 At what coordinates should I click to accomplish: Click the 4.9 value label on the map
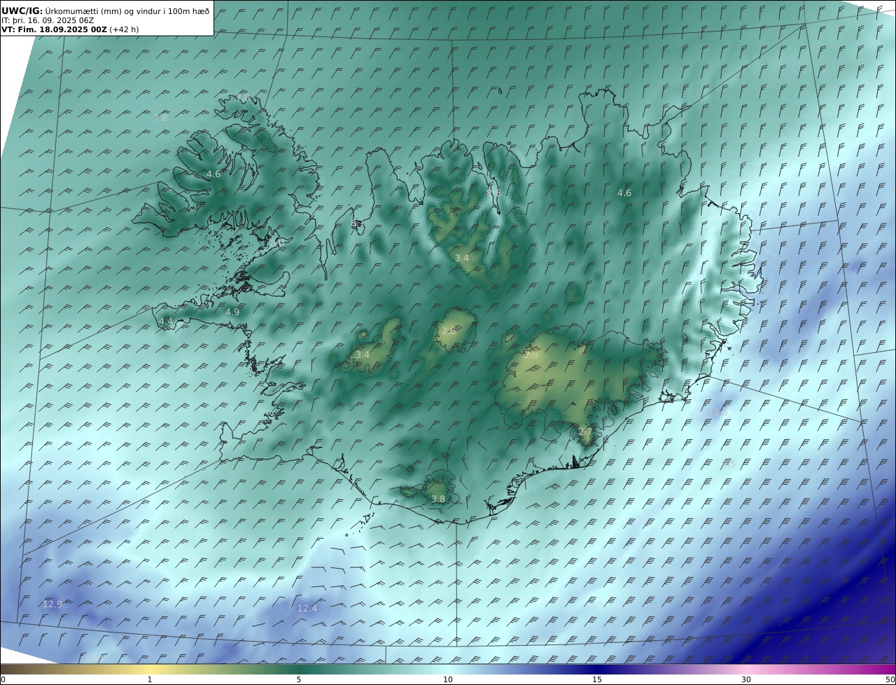pyautogui.click(x=232, y=312)
